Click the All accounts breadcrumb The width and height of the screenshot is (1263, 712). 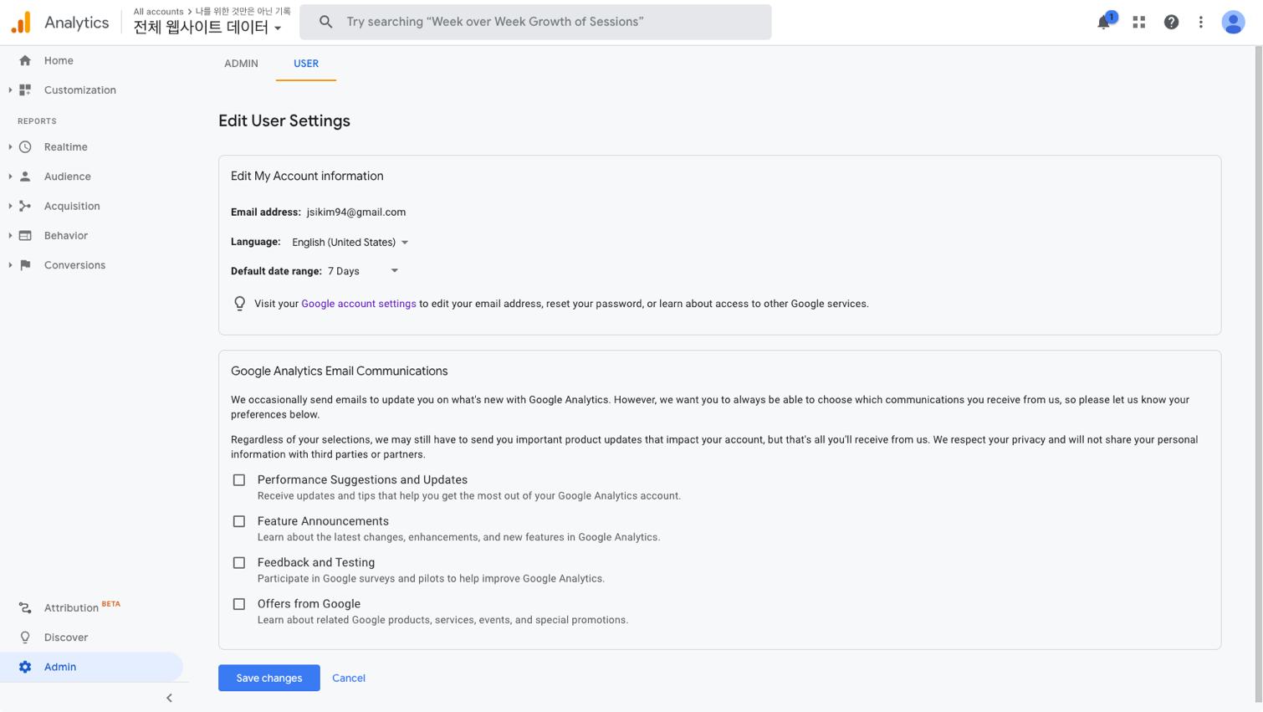[158, 12]
